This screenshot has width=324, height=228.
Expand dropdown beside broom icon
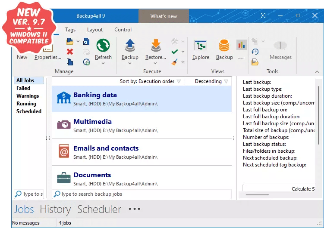[x=183, y=62]
